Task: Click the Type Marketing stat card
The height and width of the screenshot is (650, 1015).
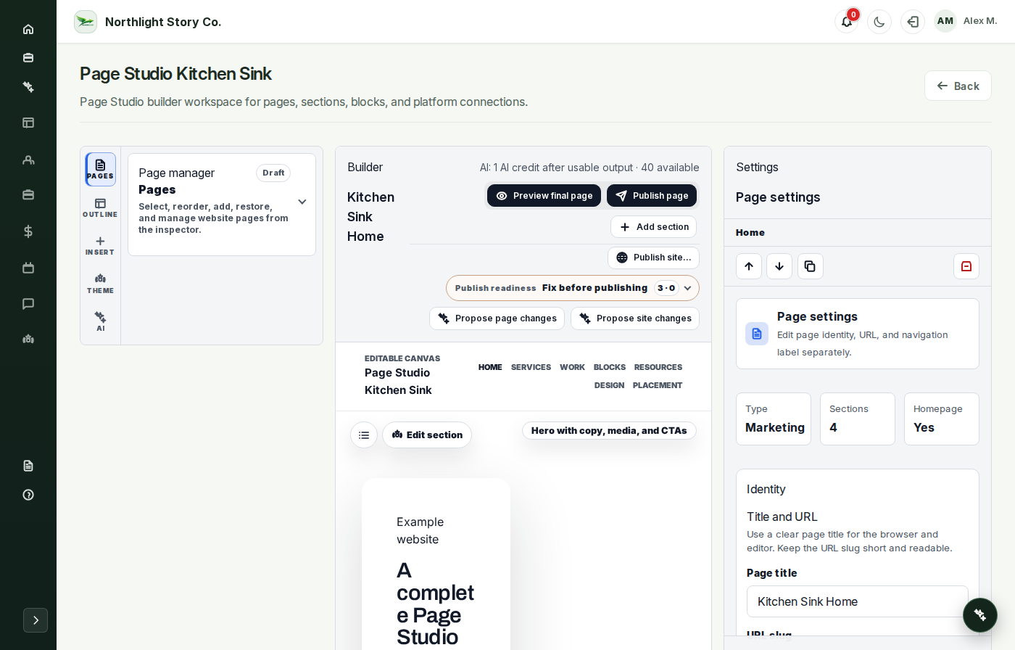Action: [x=774, y=419]
